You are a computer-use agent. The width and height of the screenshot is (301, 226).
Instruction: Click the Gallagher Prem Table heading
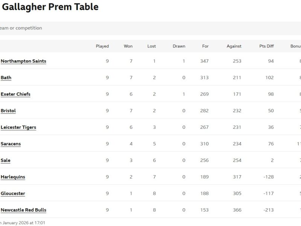pyautogui.click(x=50, y=7)
